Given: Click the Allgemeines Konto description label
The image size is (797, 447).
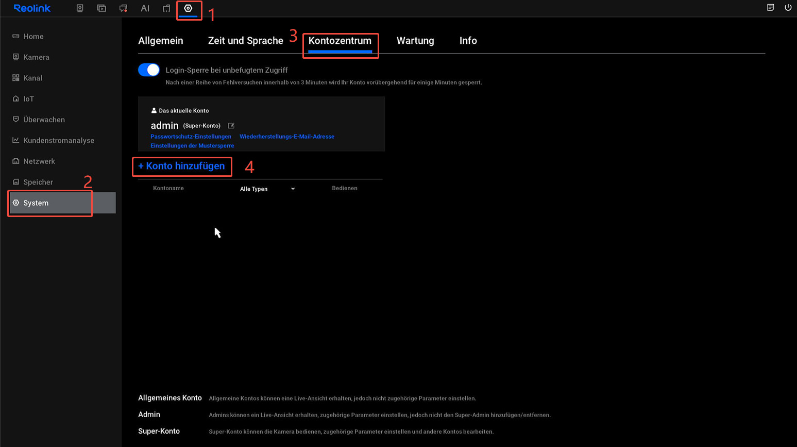Looking at the screenshot, I should coord(170,398).
